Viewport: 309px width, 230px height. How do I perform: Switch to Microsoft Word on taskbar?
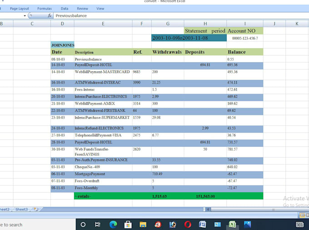(x=203, y=225)
